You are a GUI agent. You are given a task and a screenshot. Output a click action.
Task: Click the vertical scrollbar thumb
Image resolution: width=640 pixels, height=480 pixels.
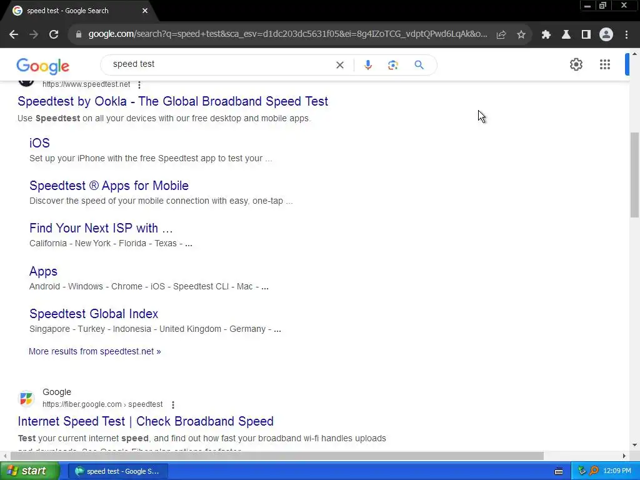(634, 176)
